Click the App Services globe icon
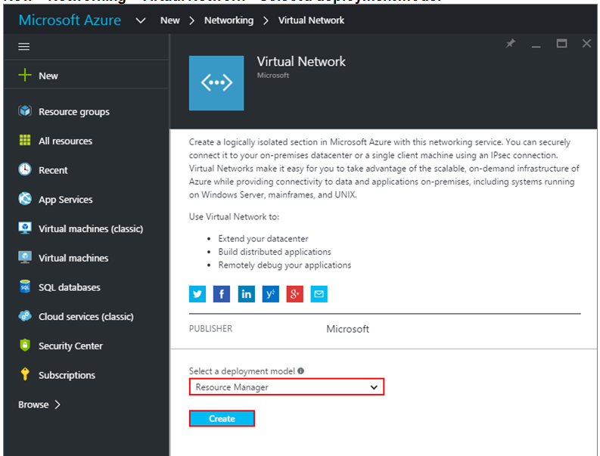Viewport: 600px width, 456px height. coord(25,199)
